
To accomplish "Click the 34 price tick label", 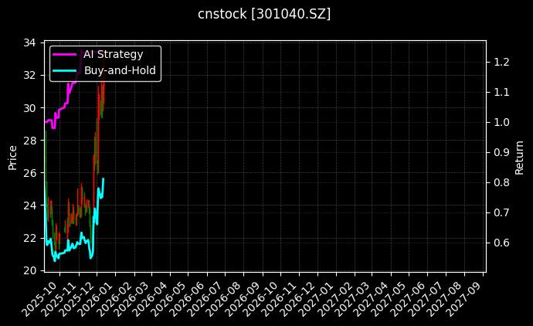I will coord(32,42).
